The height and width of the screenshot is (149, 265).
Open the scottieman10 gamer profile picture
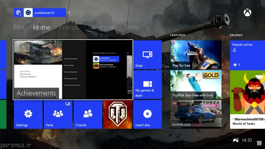(28, 12)
